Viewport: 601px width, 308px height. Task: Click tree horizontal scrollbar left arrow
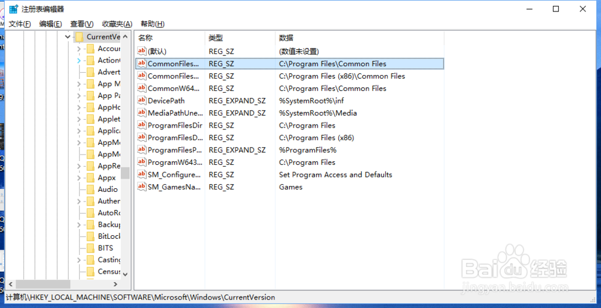10,284
